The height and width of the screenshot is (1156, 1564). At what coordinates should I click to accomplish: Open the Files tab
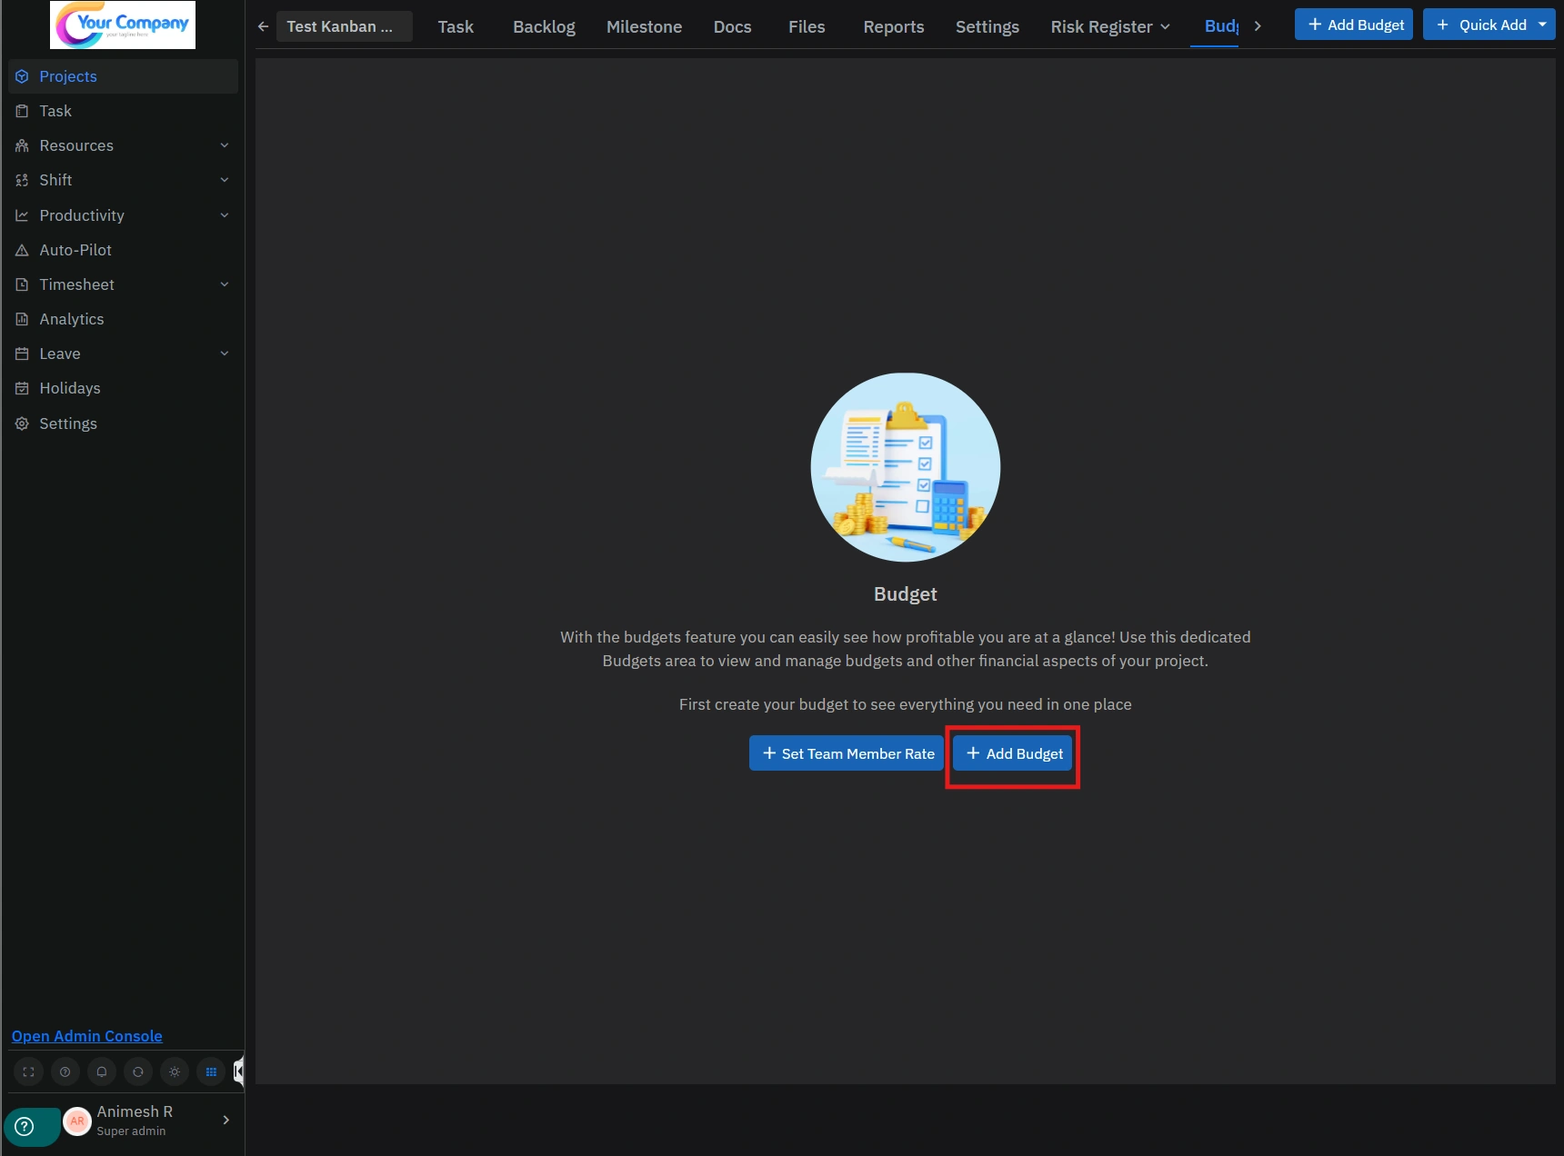807,26
